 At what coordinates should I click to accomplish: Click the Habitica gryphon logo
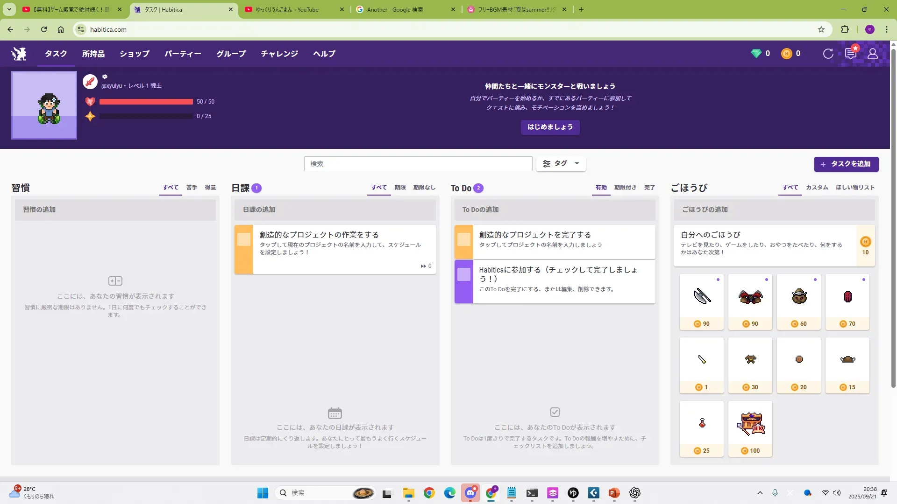pos(19,54)
